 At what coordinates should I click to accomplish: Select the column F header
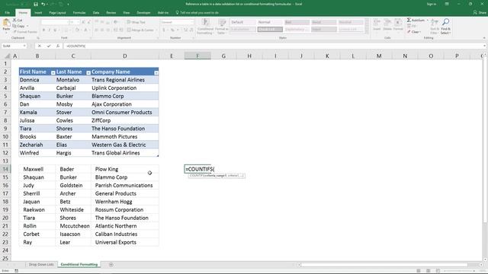tap(197, 56)
